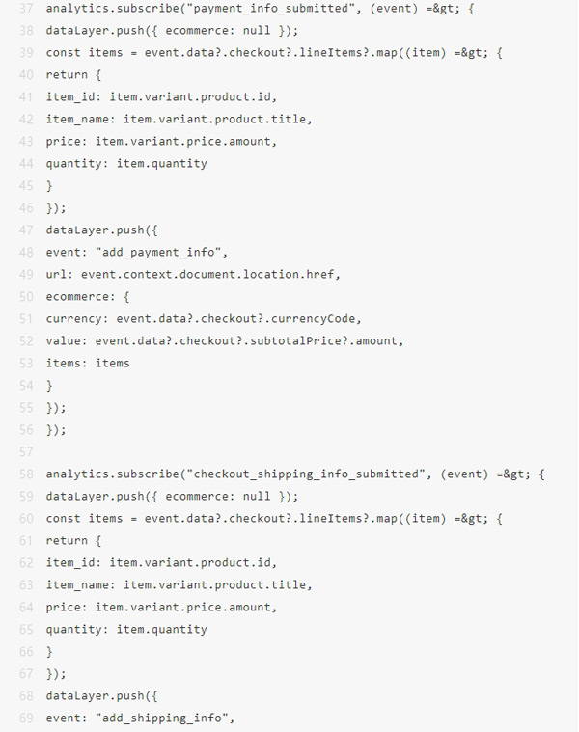Viewport: 579px width, 732px height.
Task: Click the "add_payment_info" event line
Action: [x=135, y=252]
